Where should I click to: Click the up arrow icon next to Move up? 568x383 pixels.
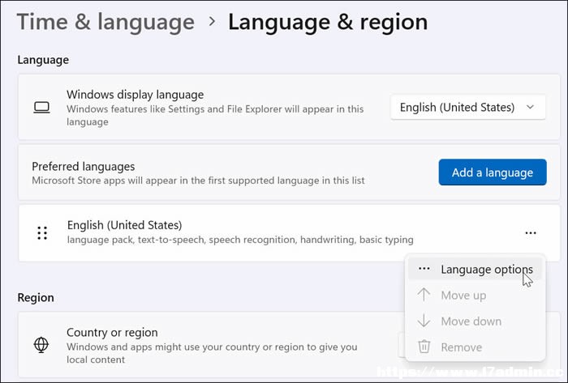[424, 295]
